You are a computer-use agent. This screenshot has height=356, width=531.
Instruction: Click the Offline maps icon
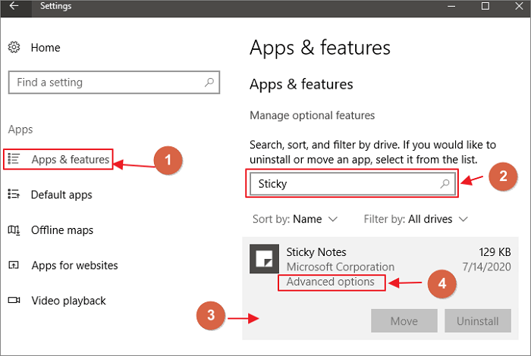point(14,230)
